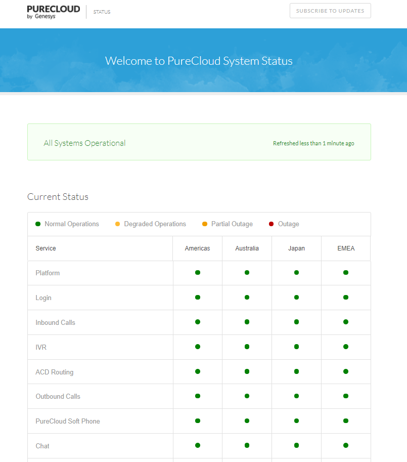This screenshot has height=462, width=407.
Task: Click the Platform service row label
Action: point(48,273)
